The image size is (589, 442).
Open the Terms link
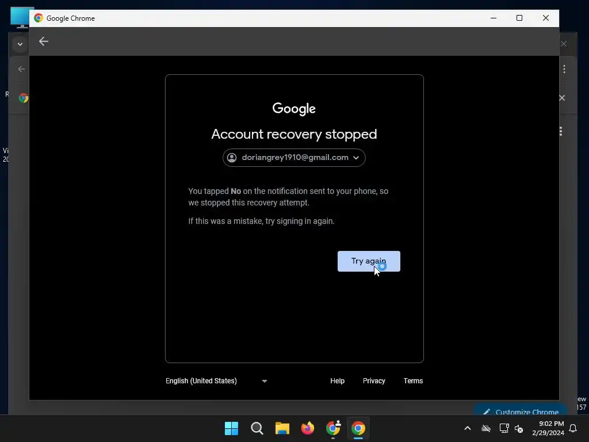click(x=413, y=381)
